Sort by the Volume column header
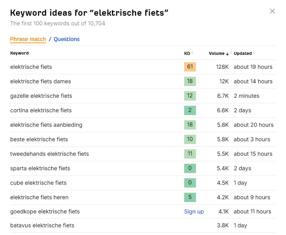The height and width of the screenshot is (235, 286). pyautogui.click(x=217, y=53)
